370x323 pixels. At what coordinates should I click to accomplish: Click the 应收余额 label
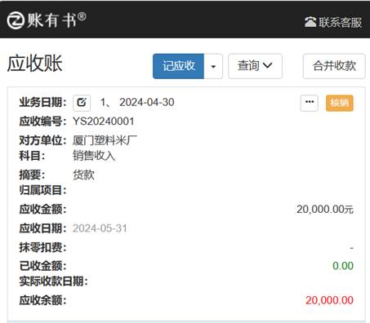42,300
